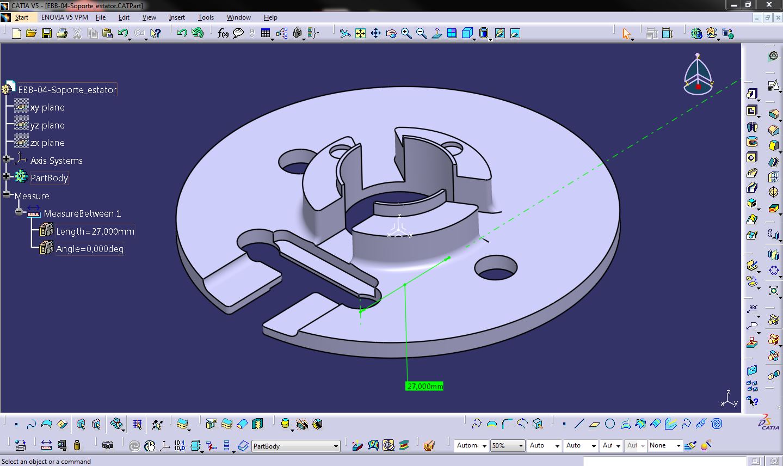Click the Painter brush icon
Image resolution: width=783 pixels, height=466 pixels.
click(x=690, y=445)
